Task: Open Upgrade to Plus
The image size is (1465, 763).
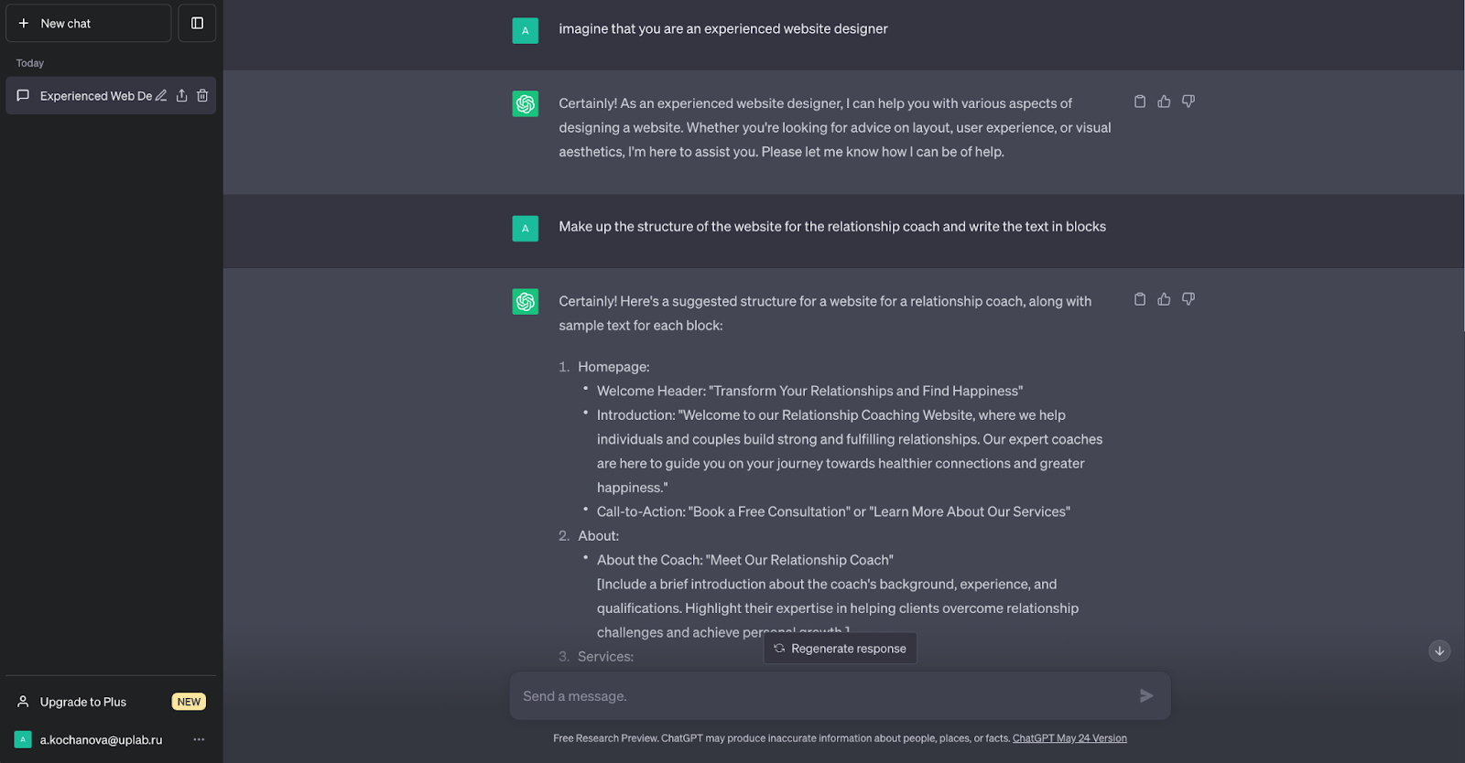Action: click(x=83, y=702)
